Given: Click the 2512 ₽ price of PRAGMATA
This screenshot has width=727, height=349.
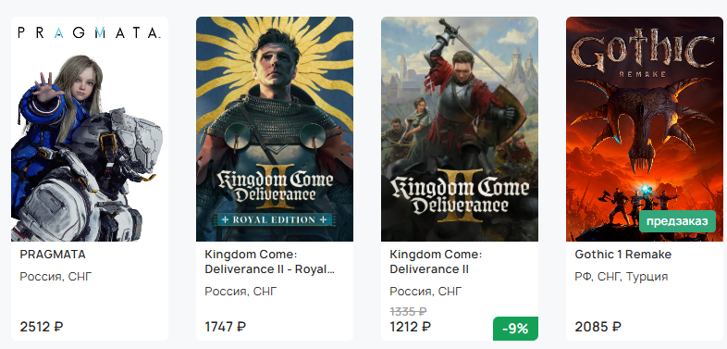Looking at the screenshot, I should click(42, 327).
